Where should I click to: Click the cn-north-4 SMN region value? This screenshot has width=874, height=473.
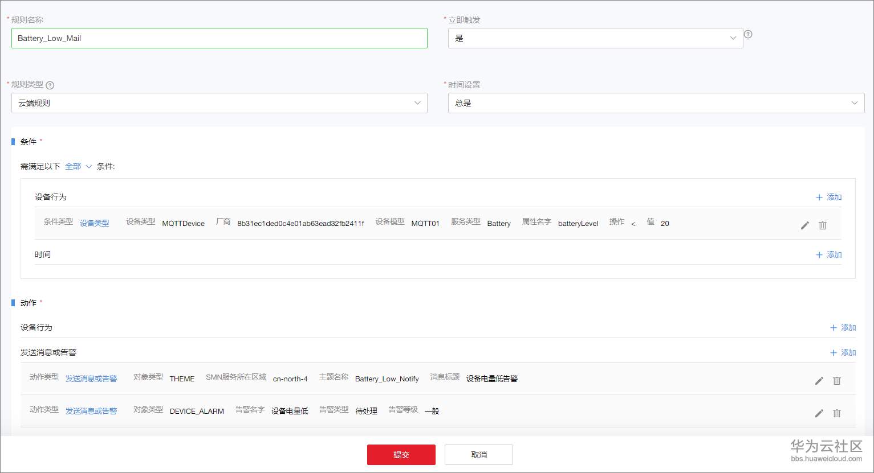click(x=290, y=379)
